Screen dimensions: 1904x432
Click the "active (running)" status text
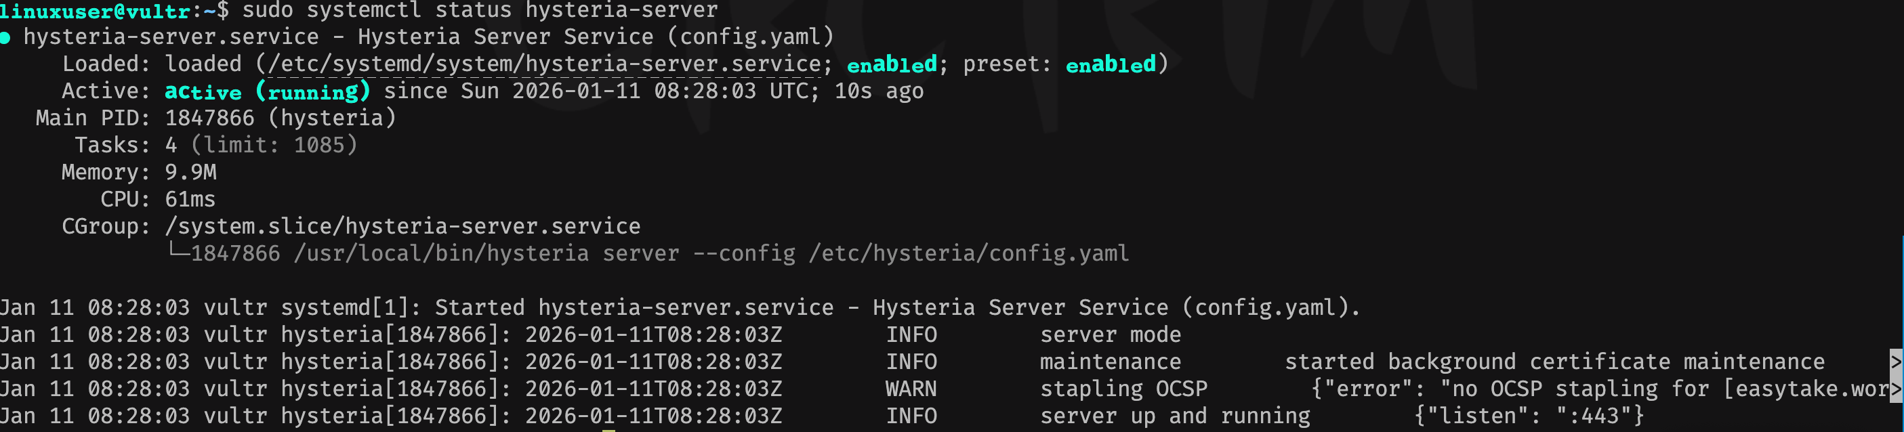tap(267, 91)
